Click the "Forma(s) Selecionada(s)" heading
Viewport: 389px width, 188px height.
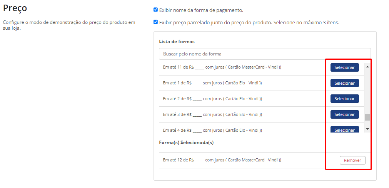pos(186,143)
